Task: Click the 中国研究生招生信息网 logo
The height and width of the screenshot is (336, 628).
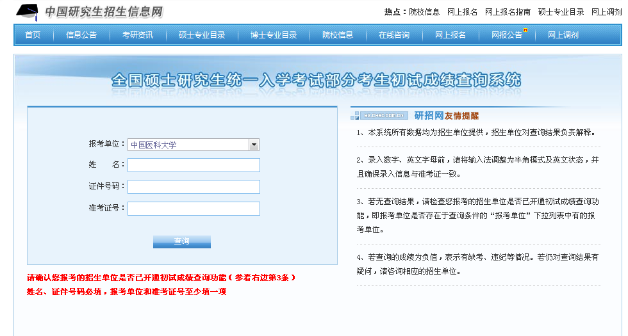Action: coord(90,12)
